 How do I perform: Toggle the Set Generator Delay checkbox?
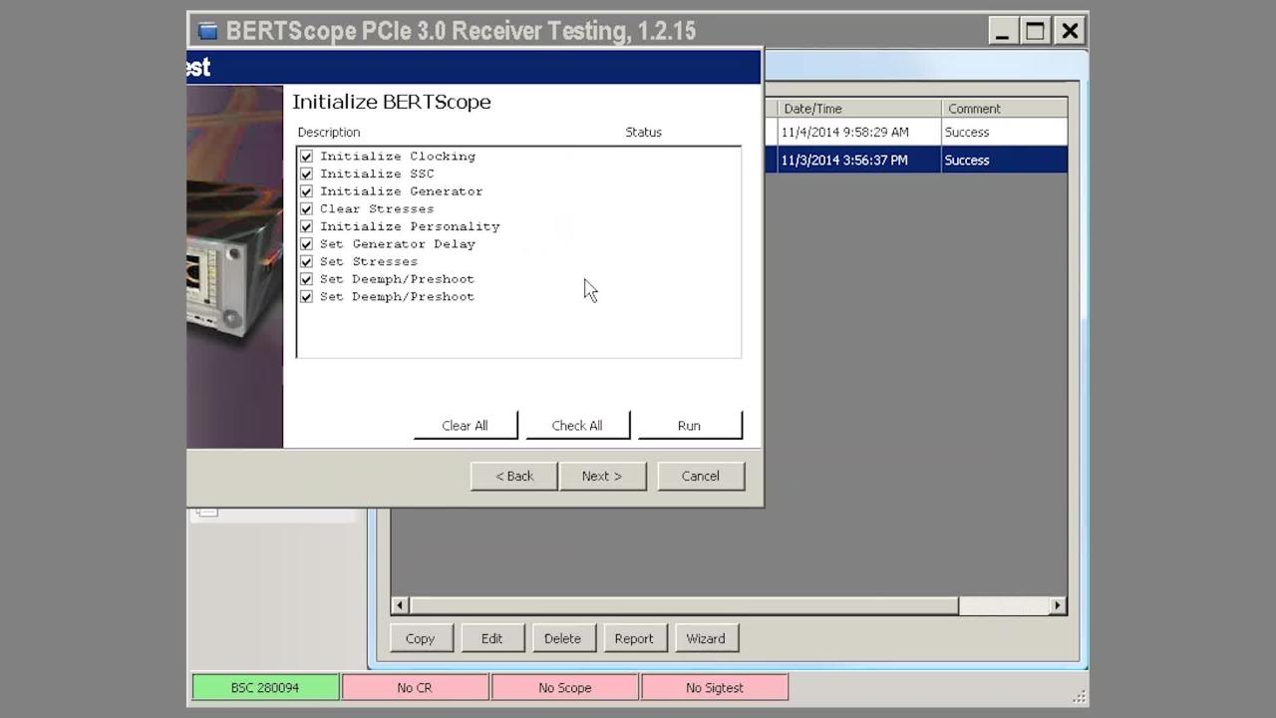click(306, 244)
